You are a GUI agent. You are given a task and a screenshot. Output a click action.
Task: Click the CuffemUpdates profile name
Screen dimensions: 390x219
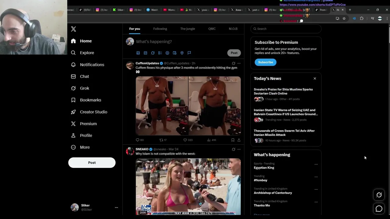pos(147,63)
